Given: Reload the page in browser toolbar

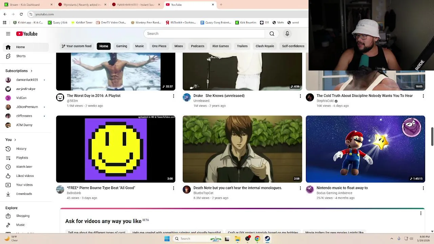Looking at the screenshot, I should coord(21,14).
